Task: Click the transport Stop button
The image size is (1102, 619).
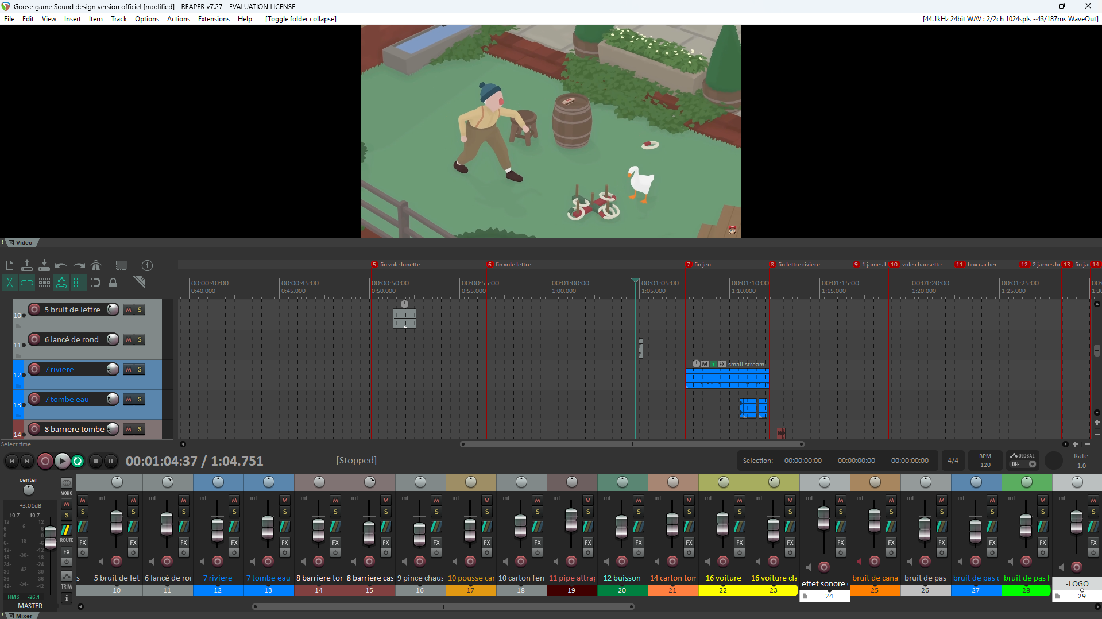Action: click(96, 461)
